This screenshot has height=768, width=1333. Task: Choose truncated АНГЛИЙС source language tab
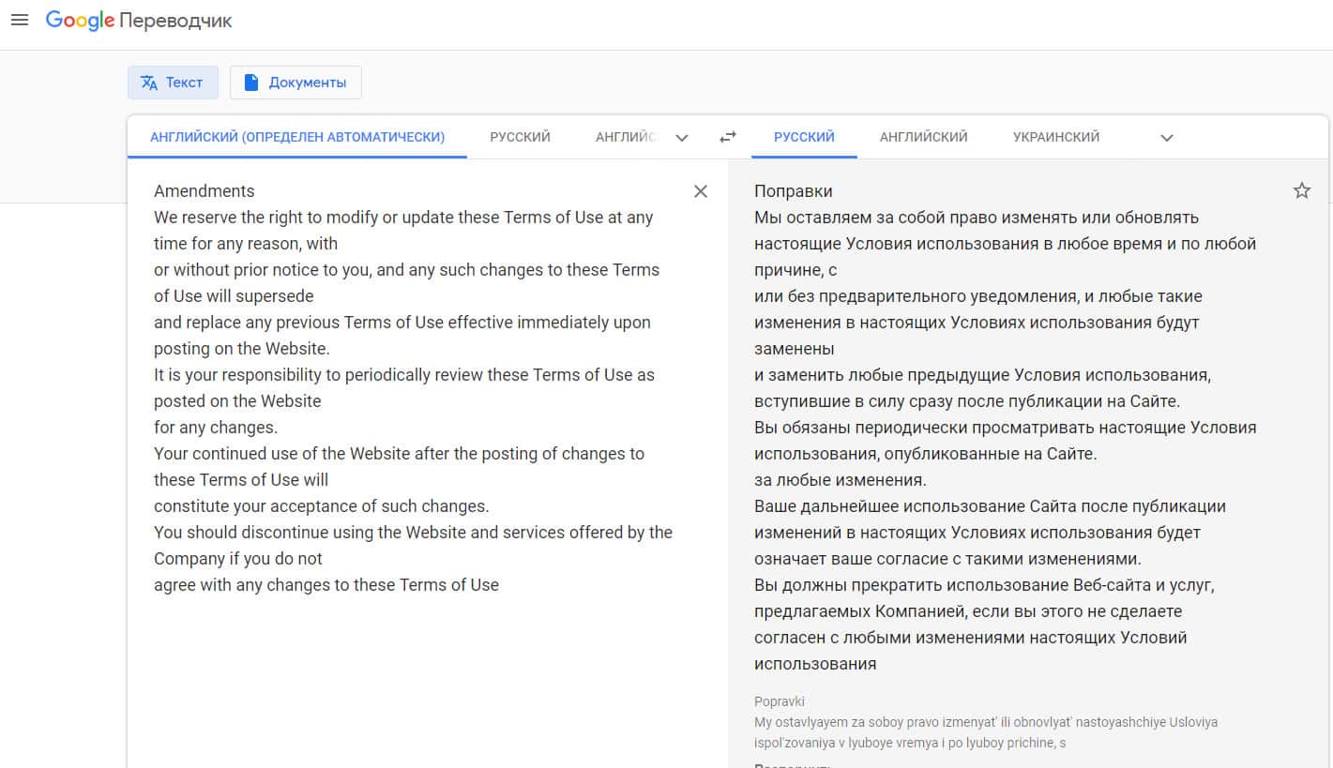626,137
